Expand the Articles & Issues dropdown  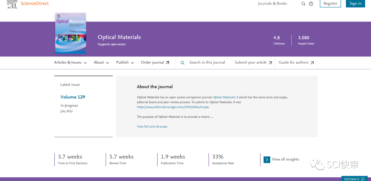click(x=70, y=63)
